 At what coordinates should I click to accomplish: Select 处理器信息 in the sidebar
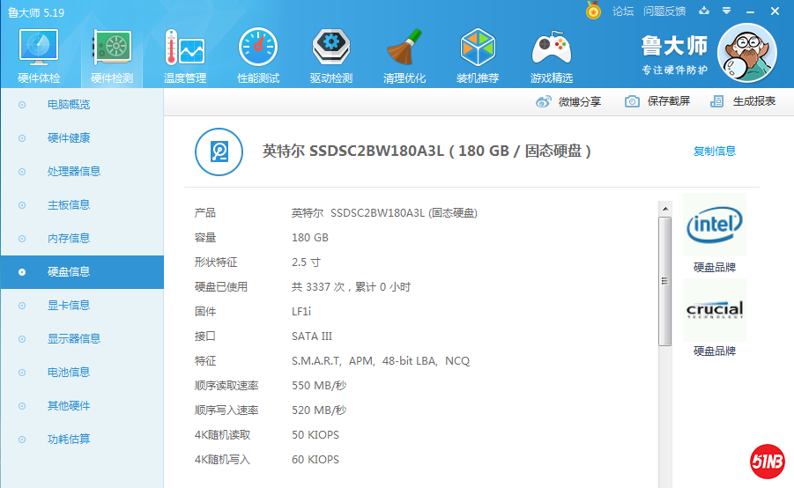(x=74, y=172)
